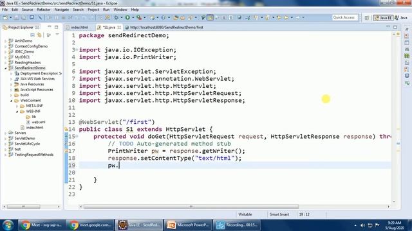Click the taskbar clock showing 9:20 AM
412x231 pixels.
point(394,225)
